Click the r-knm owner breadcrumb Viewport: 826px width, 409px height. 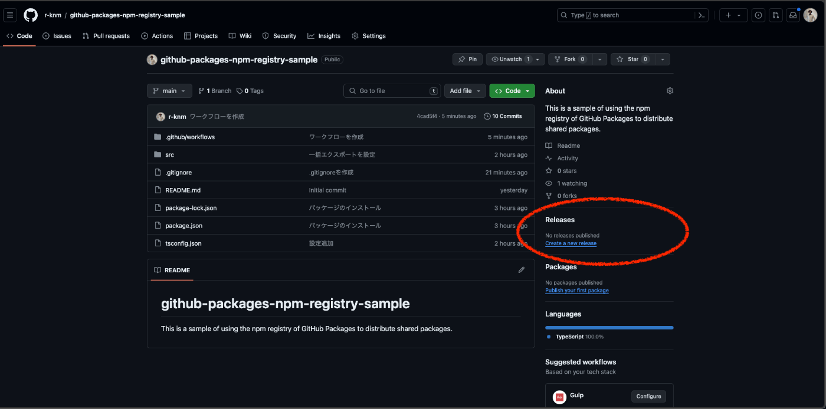pos(53,15)
